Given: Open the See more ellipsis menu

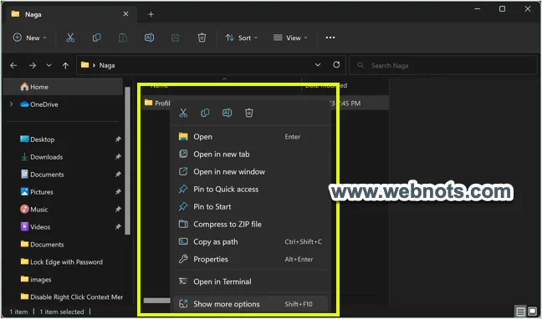Looking at the screenshot, I should 330,38.
